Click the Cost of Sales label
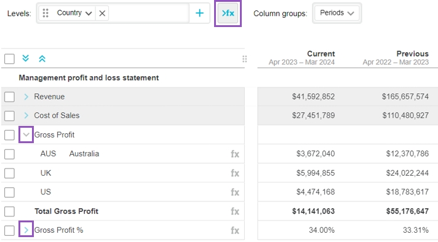 57,115
